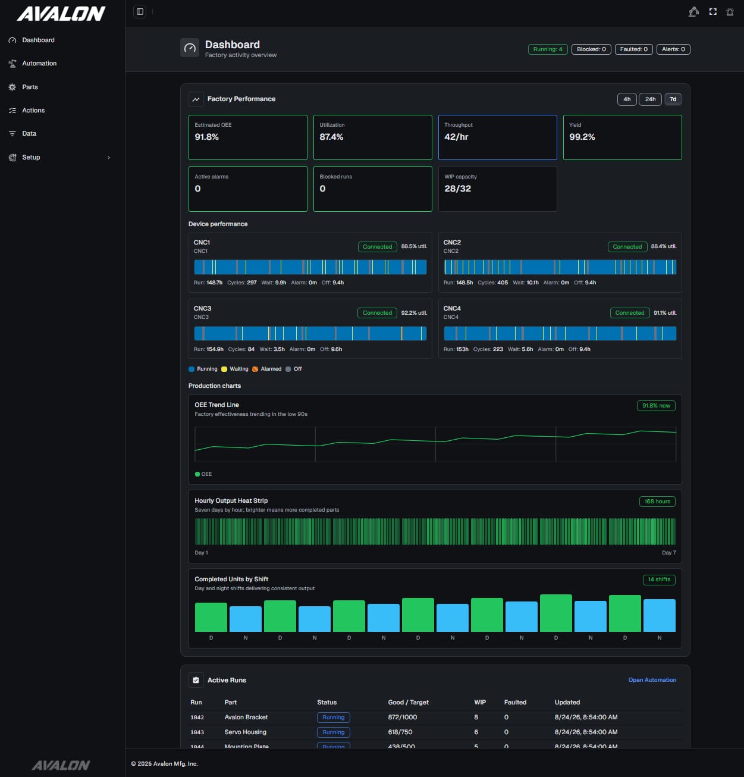744x777 pixels.
Task: Click the CNC4 utilization timeline bar
Action: (560, 333)
